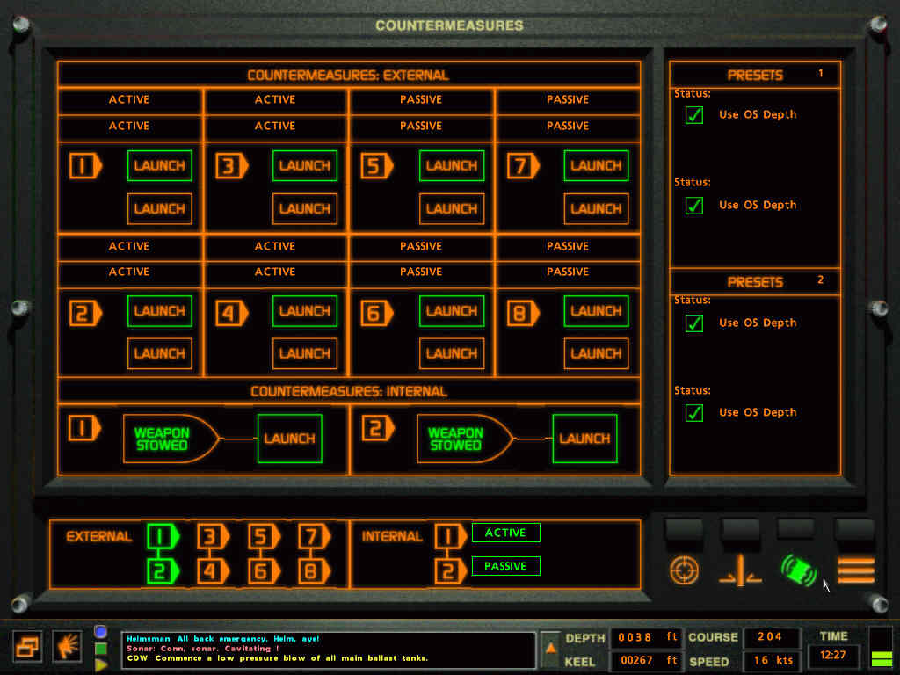Open the fire control station crosshair icon

684,570
